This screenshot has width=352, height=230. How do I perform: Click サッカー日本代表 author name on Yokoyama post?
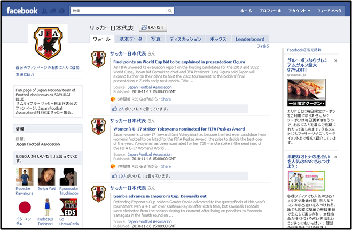tap(128, 121)
